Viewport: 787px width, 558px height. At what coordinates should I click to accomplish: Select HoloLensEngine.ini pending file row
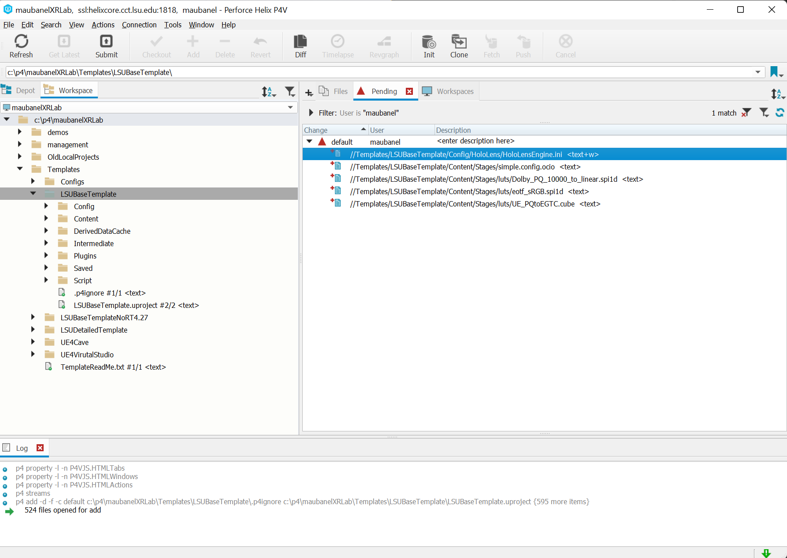[544, 154]
